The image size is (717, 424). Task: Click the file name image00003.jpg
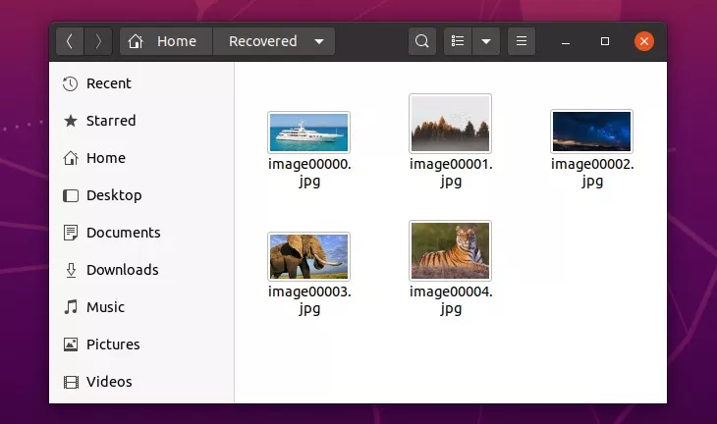(x=309, y=299)
